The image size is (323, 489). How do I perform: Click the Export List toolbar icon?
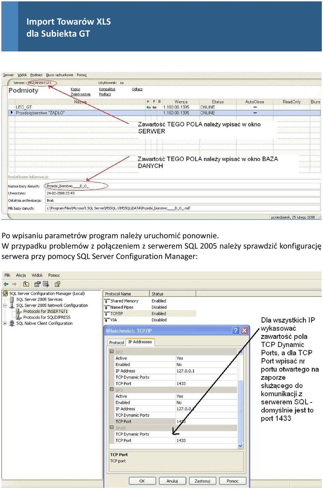click(46, 284)
